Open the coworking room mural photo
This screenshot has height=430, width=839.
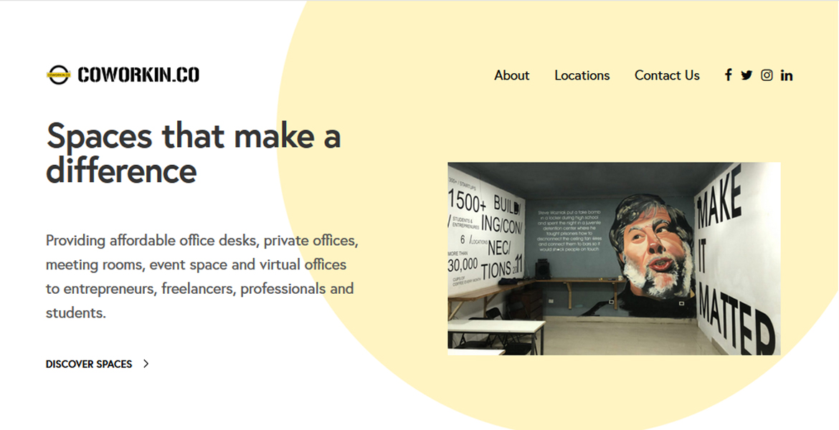pyautogui.click(x=614, y=259)
